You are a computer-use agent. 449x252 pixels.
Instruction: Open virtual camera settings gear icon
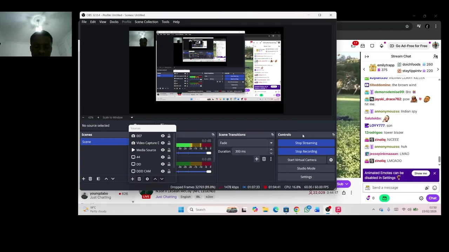coord(331,160)
